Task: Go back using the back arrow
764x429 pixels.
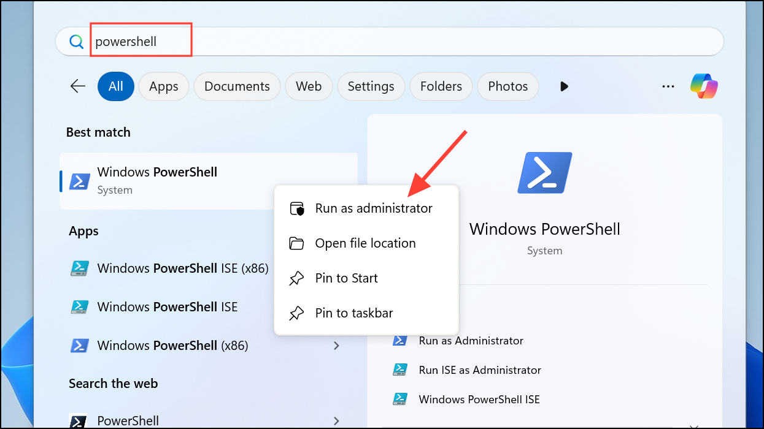Action: (x=77, y=86)
